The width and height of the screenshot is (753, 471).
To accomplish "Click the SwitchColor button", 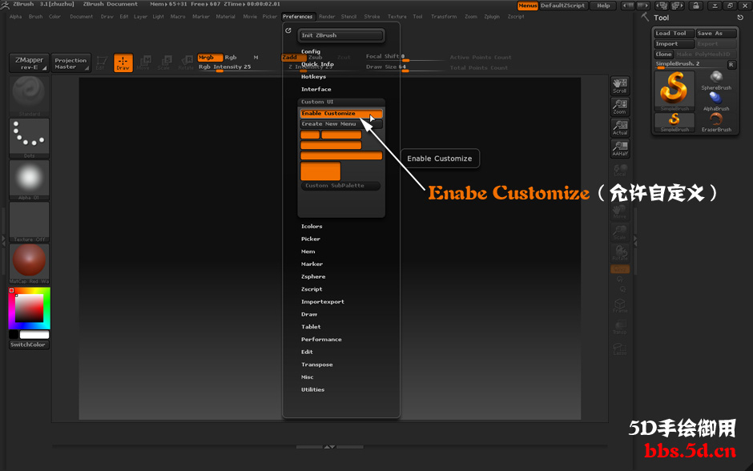I will coord(29,344).
